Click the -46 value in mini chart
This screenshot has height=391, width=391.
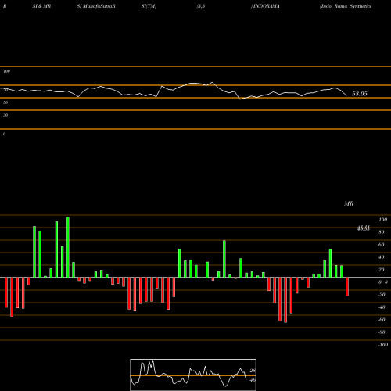click(253, 380)
